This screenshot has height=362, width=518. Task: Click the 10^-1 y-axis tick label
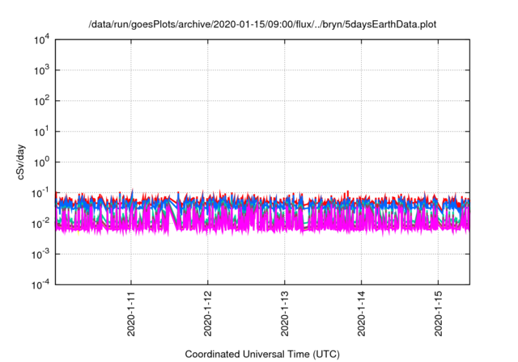[x=40, y=193]
